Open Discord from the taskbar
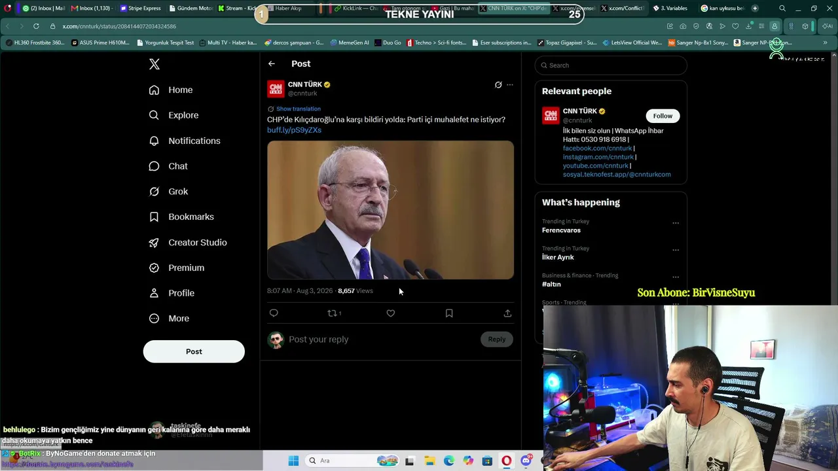The height and width of the screenshot is (471, 838). click(x=526, y=461)
